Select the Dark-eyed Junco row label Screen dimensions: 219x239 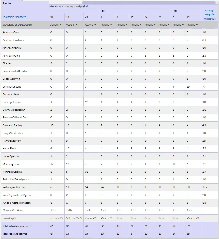(12, 102)
